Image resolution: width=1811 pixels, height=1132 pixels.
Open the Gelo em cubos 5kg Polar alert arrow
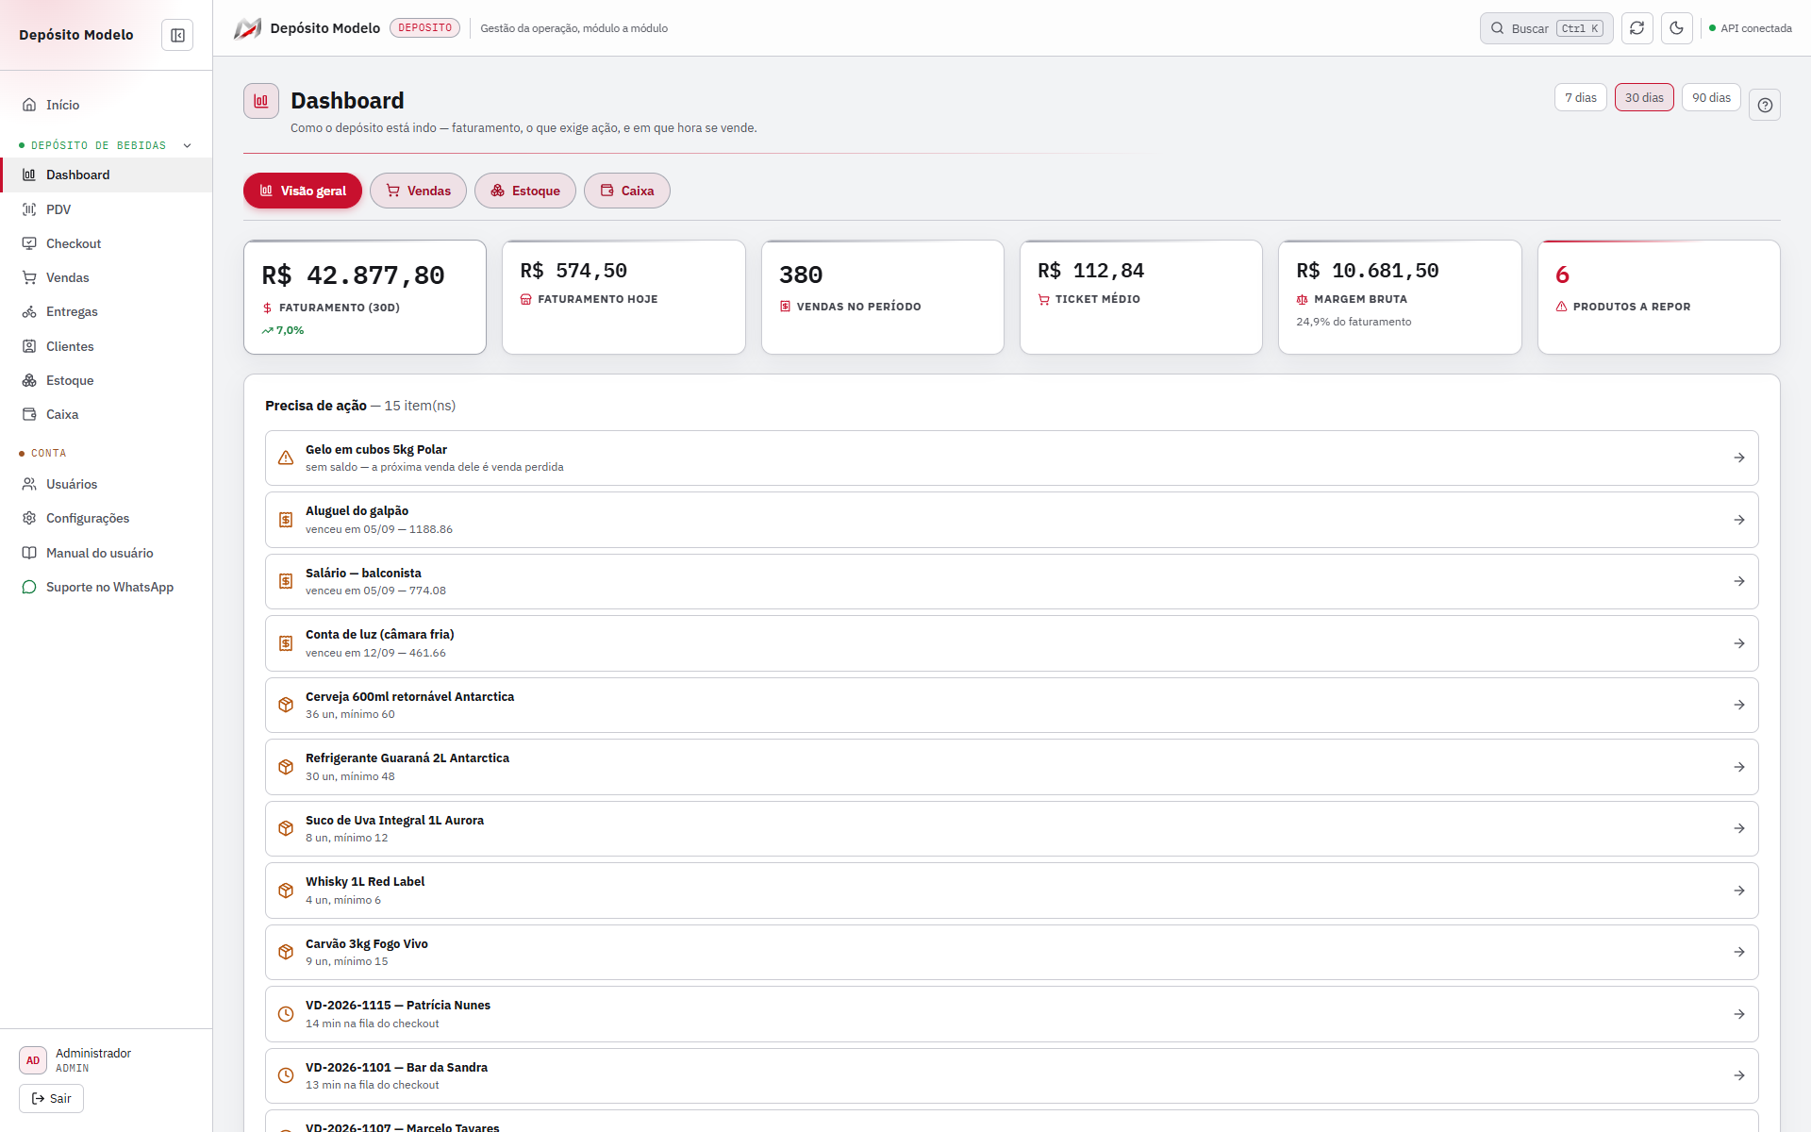click(1739, 458)
